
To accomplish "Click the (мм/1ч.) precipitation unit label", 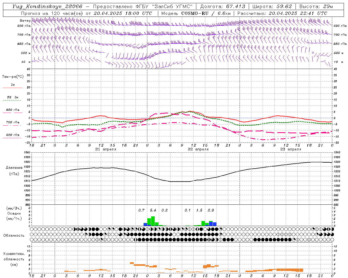I will click(x=14, y=219).
